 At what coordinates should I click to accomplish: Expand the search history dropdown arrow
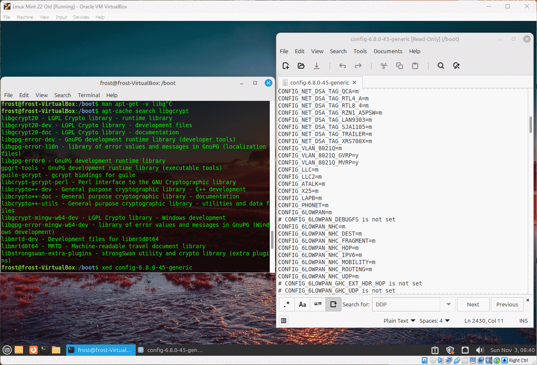[x=448, y=304]
